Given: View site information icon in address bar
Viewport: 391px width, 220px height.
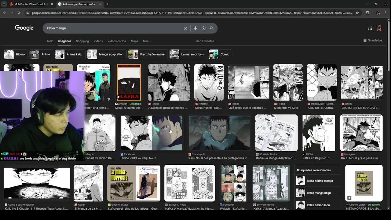Looking at the screenshot, I should point(28,13).
